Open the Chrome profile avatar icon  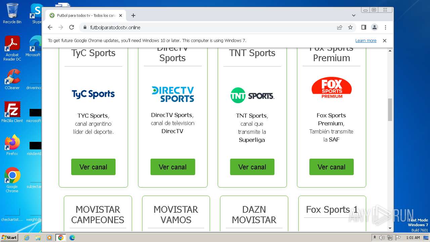tap(374, 27)
